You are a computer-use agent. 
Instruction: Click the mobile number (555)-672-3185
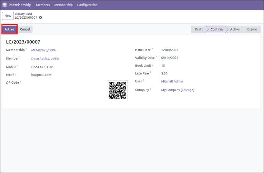coord(42,67)
